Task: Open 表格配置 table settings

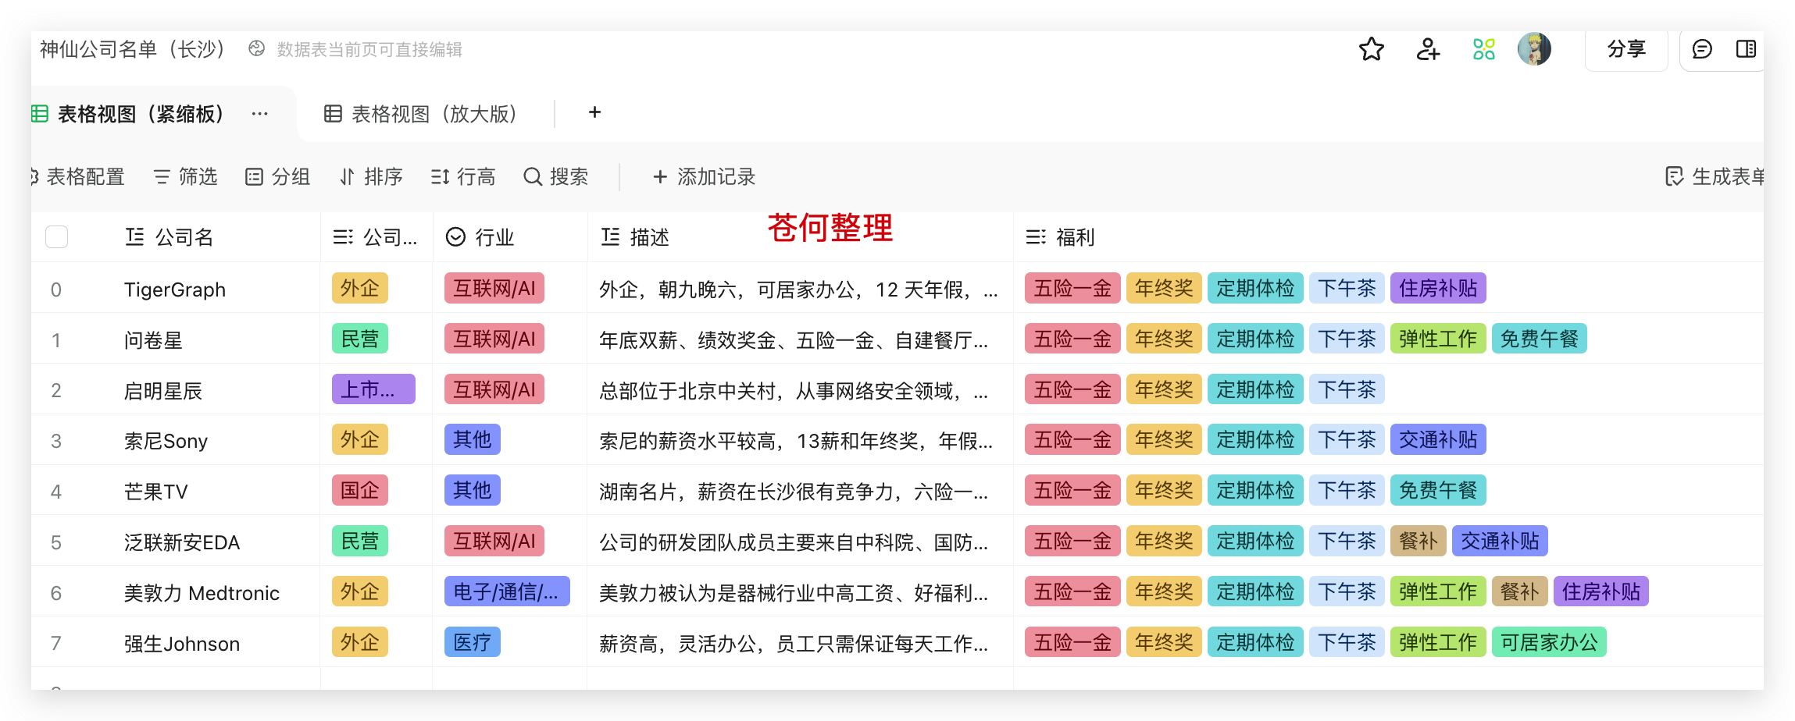Action: point(78,177)
